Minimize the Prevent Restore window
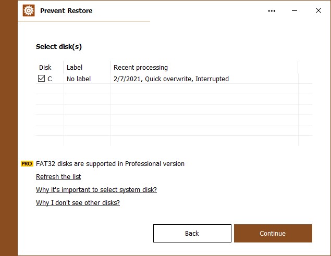 tap(295, 10)
